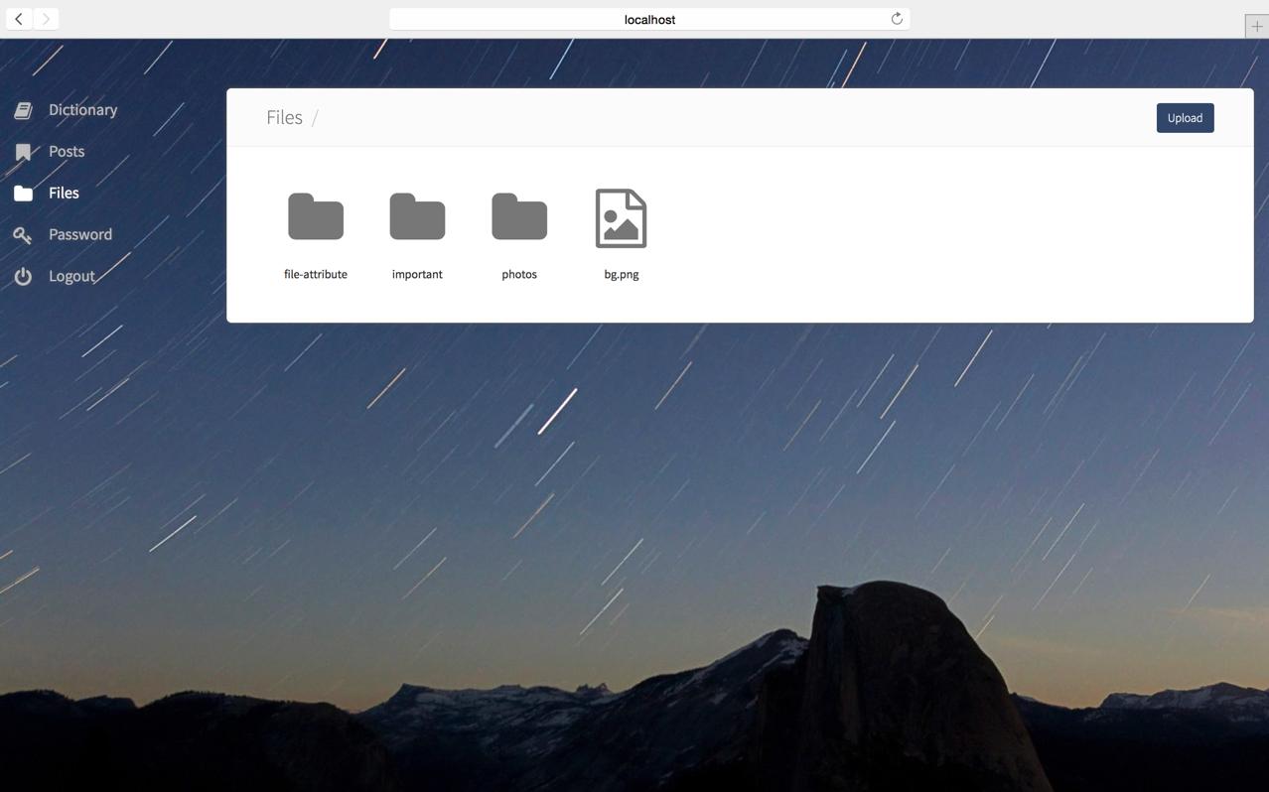Click the Files breadcrumb link

click(x=284, y=117)
